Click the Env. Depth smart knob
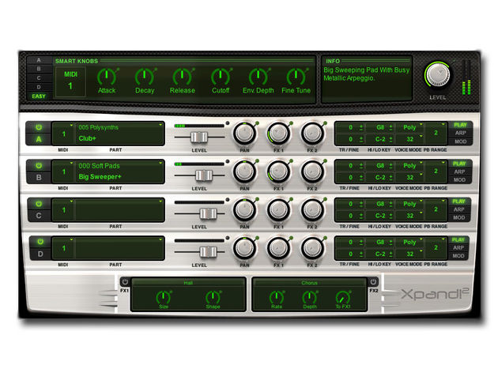Screen dimensions: 498x373 (x=258, y=77)
